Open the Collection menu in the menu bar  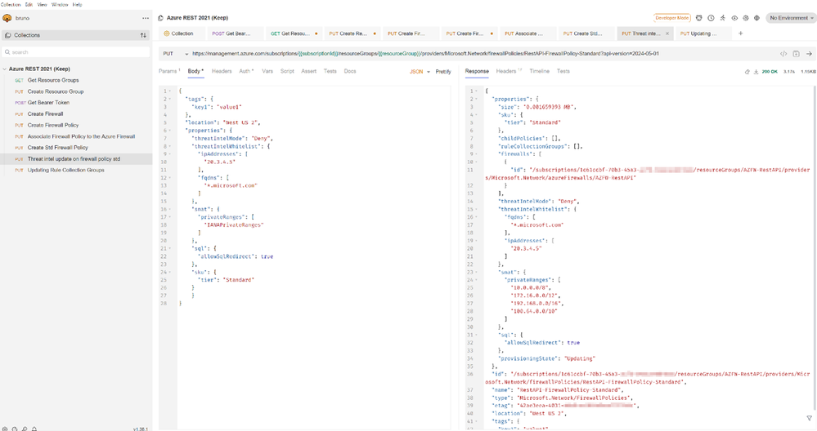click(x=11, y=4)
